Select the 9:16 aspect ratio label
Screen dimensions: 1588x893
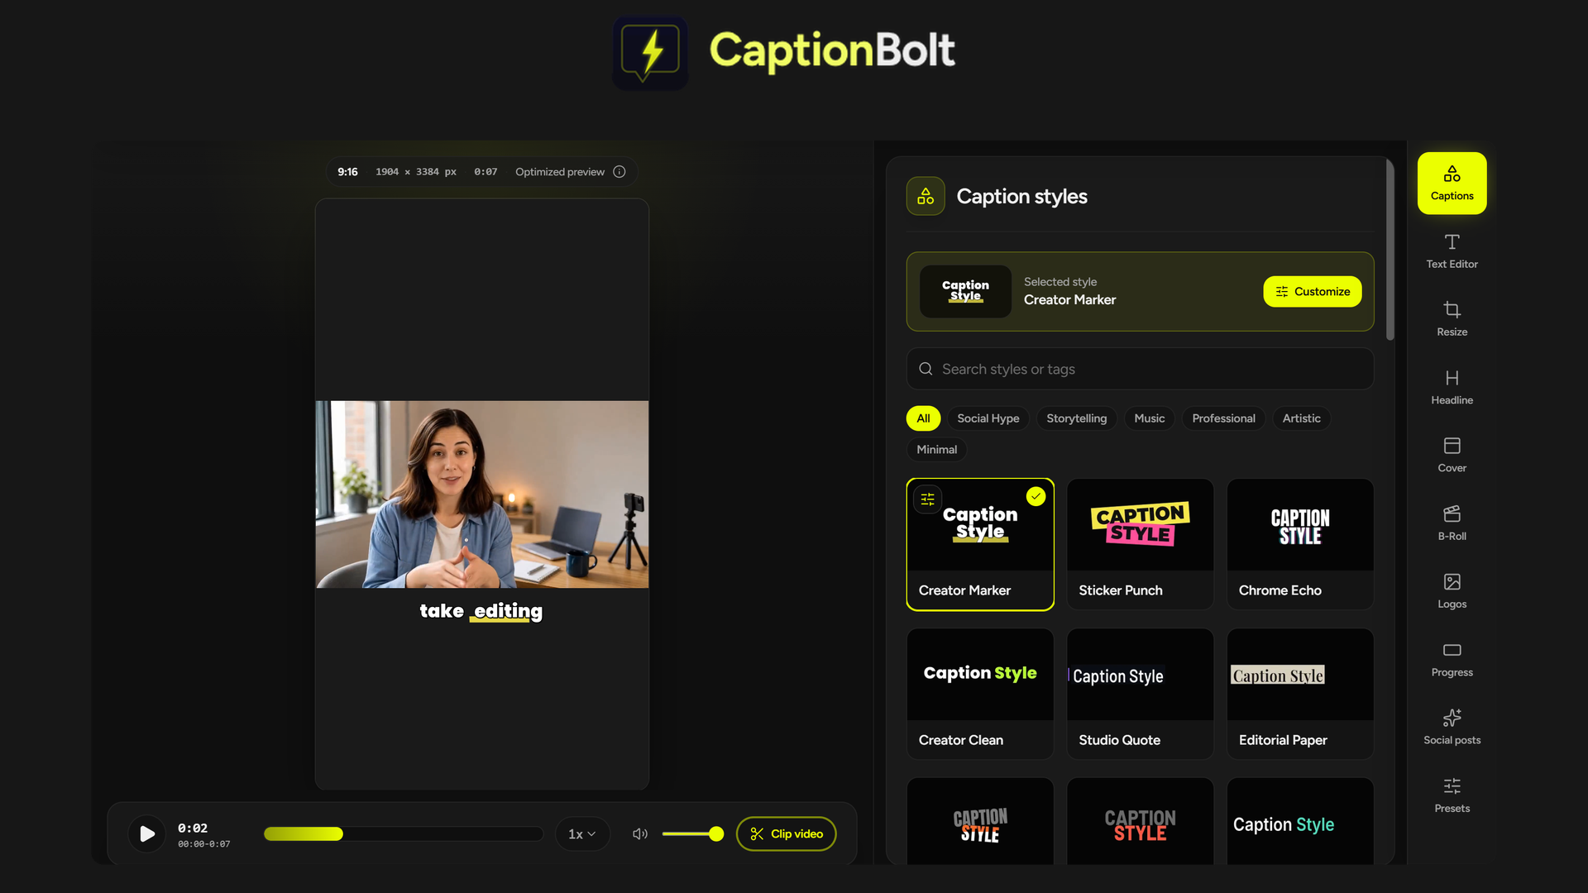point(347,172)
